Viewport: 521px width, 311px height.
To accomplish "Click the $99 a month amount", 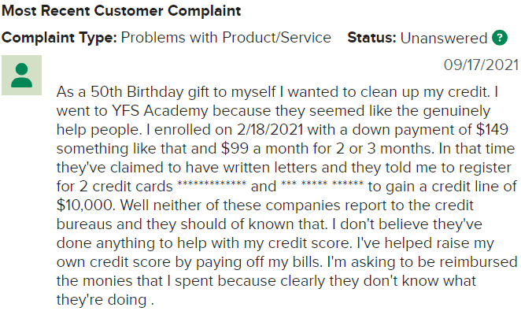I will 235,149.
